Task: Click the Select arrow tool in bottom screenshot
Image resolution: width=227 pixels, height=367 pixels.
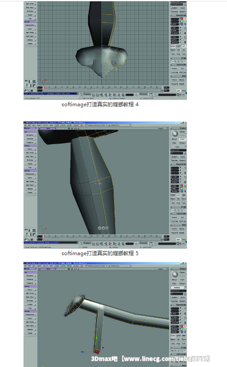Action: pyautogui.click(x=175, y=274)
